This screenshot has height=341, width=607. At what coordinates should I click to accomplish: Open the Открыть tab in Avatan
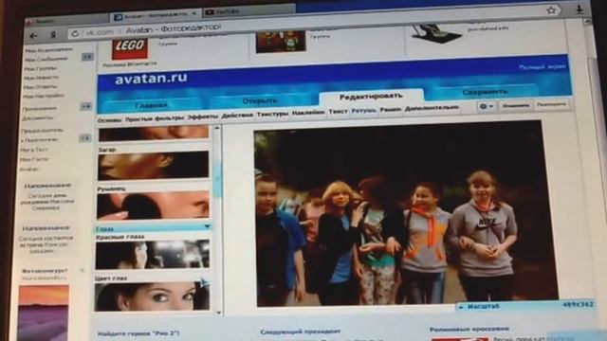coord(260,101)
